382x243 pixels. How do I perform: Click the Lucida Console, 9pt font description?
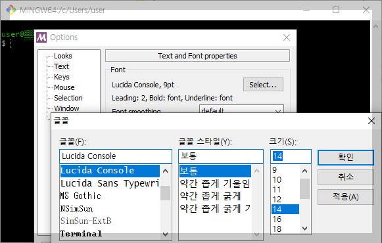(143, 85)
